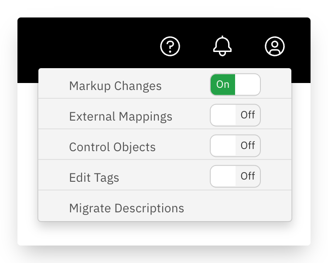Viewport: 328px width, 263px height.
Task: Select the Migrate Descriptions menu item
Action: click(x=165, y=206)
